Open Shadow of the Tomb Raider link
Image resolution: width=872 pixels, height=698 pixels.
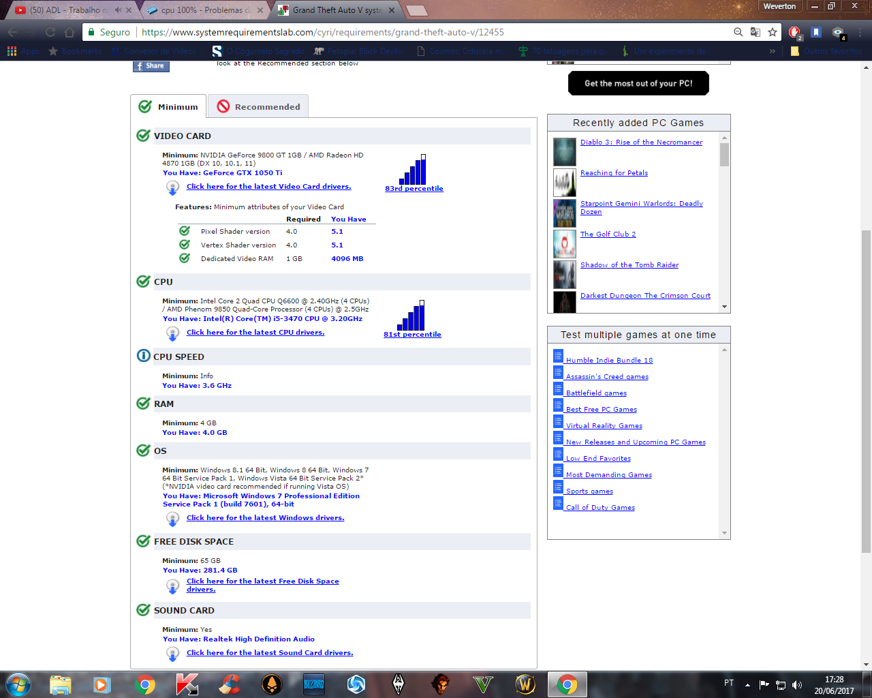point(629,264)
